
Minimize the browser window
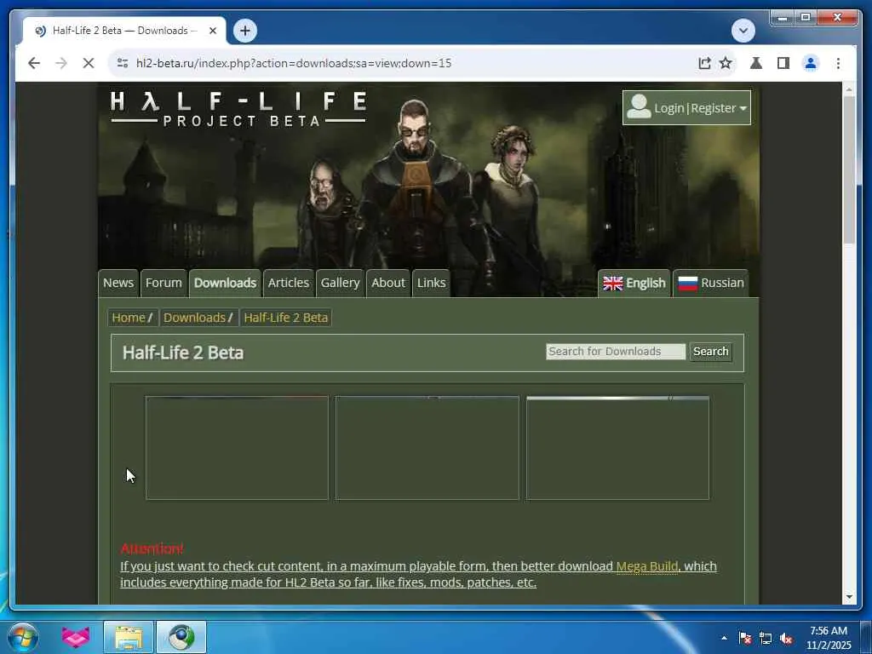[x=782, y=18]
